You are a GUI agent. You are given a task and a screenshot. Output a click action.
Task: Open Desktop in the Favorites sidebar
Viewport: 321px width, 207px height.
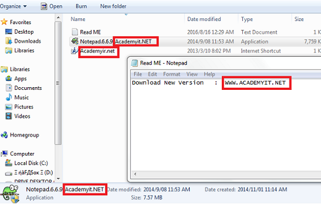[x=24, y=32]
